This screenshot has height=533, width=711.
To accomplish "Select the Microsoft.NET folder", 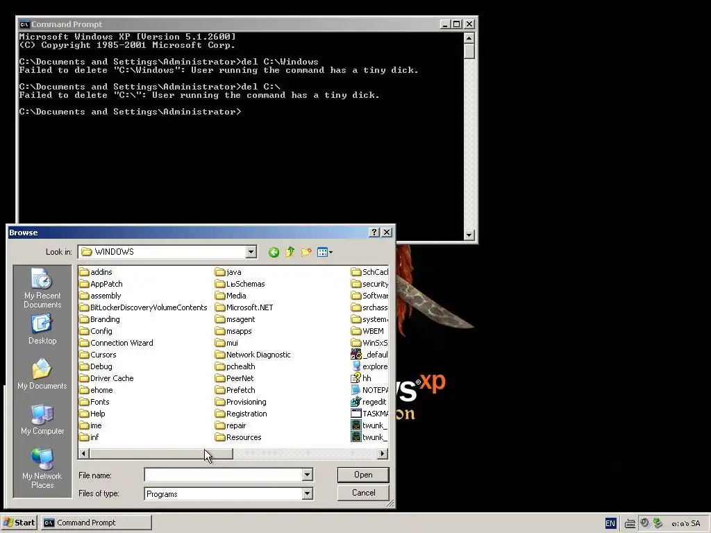I will click(x=244, y=307).
